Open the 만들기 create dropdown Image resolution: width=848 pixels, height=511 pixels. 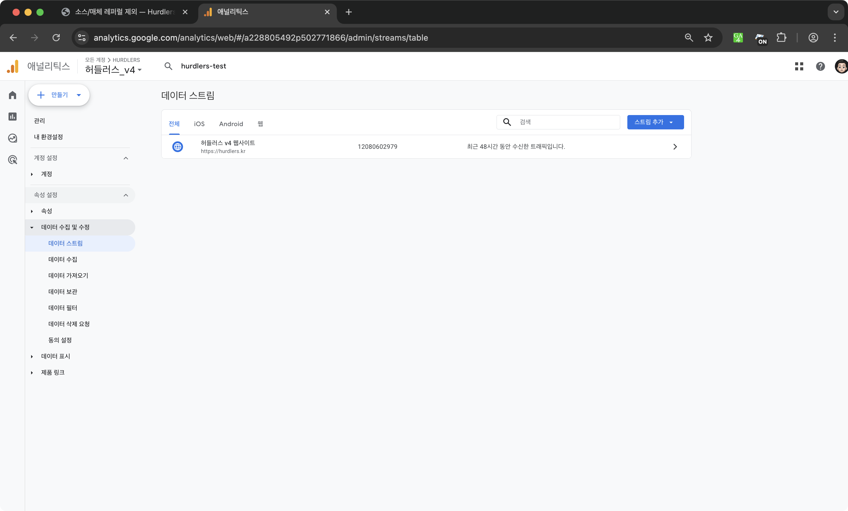pos(59,95)
